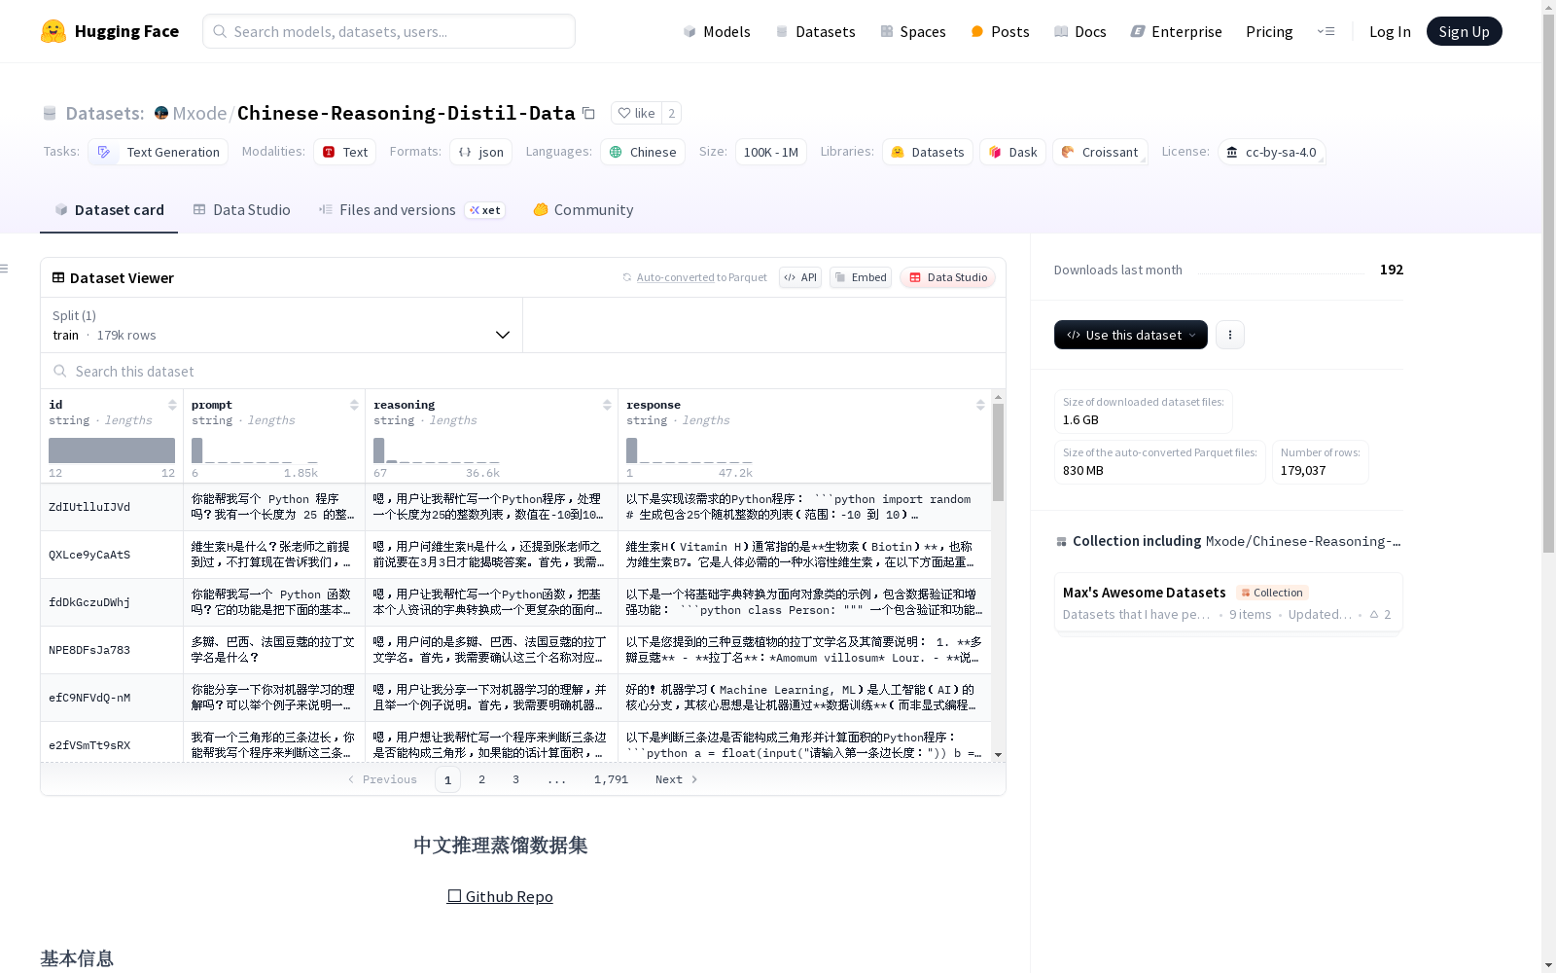Click the page vertical scrollbar
Screen dimensions: 1556x973
pyautogui.click(x=1548, y=282)
